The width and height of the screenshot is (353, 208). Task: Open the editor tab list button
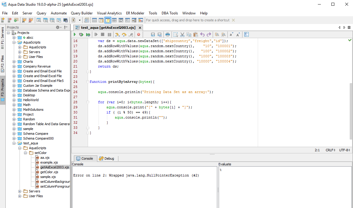(349, 27)
